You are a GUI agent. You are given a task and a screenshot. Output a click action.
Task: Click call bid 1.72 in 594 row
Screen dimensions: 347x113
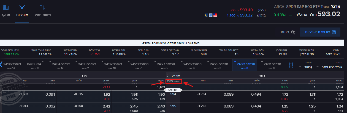coord(340,94)
